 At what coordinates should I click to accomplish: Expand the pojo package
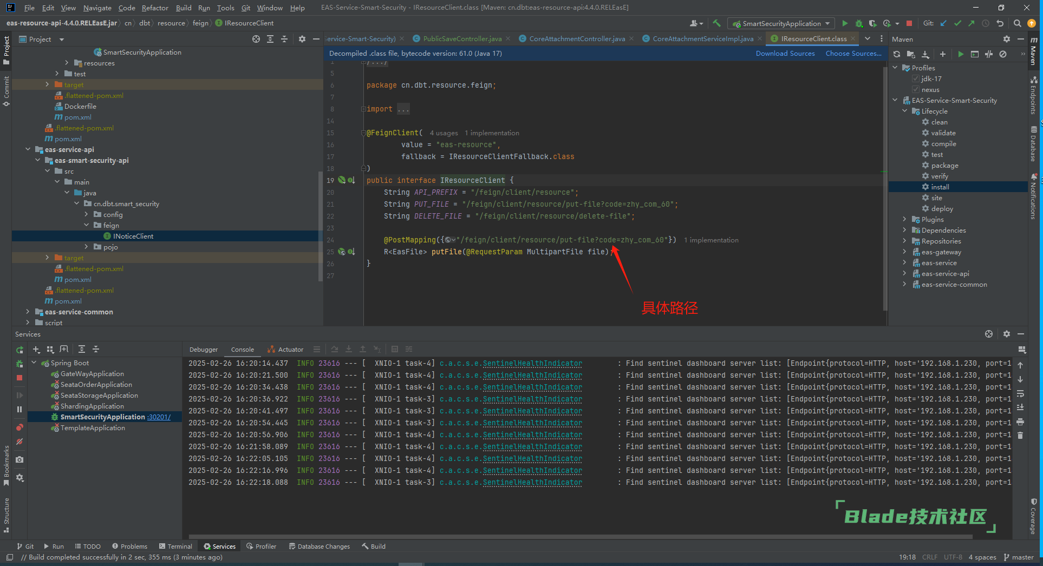click(86, 247)
